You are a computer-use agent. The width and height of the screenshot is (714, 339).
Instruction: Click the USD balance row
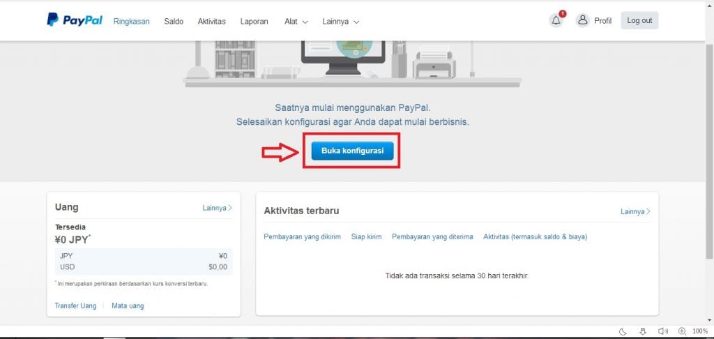144,267
